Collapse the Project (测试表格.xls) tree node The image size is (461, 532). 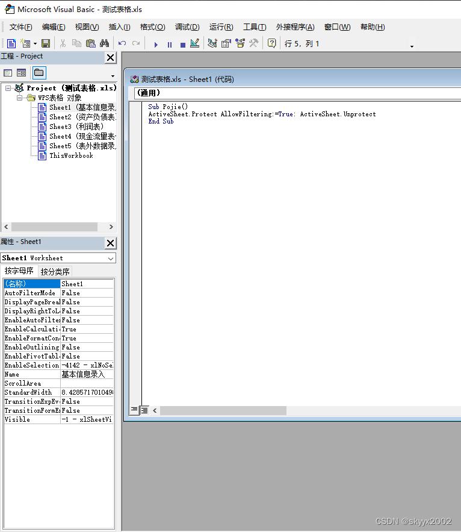click(8, 88)
